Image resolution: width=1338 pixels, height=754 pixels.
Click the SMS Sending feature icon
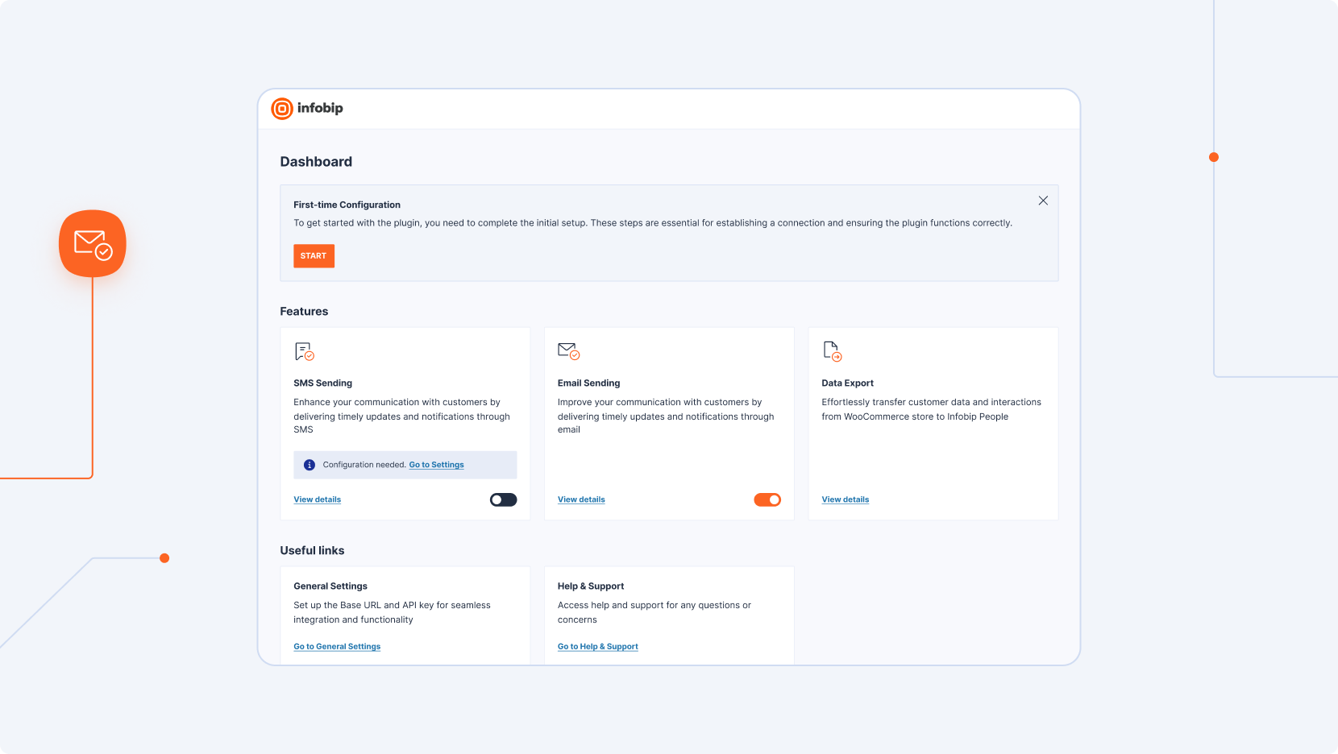(304, 351)
